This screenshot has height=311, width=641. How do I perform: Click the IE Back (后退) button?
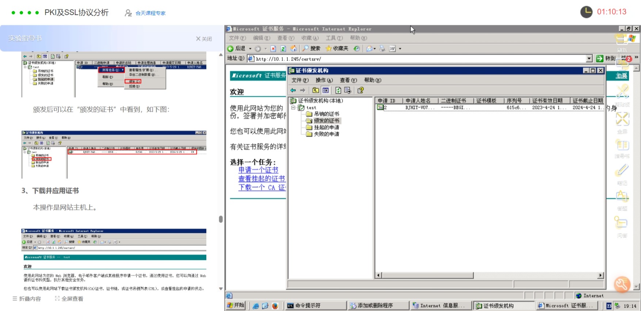[x=236, y=49]
